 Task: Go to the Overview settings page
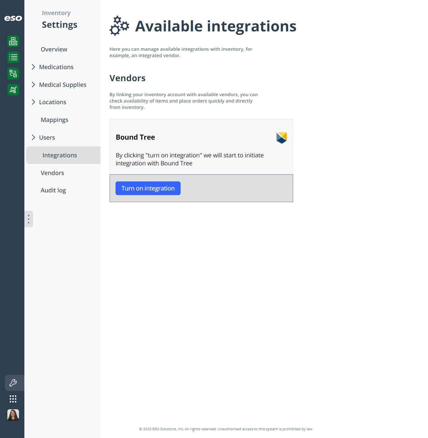point(54,49)
